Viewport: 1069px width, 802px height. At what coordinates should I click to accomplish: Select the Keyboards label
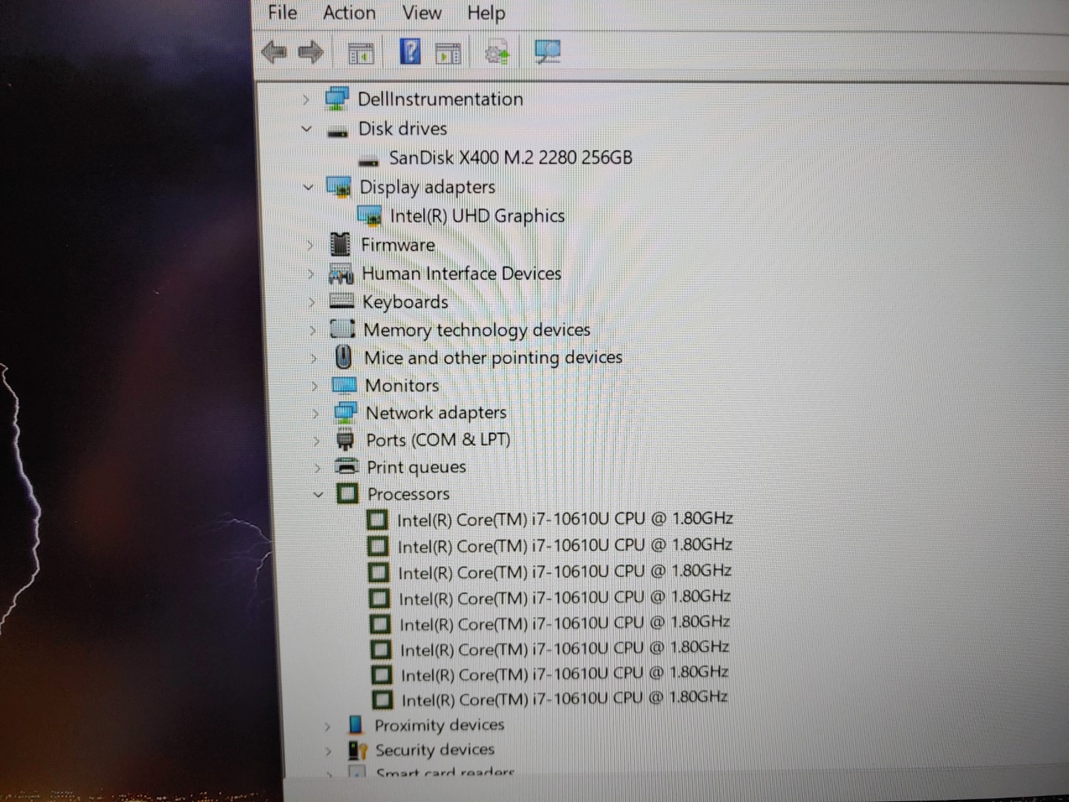click(x=405, y=302)
